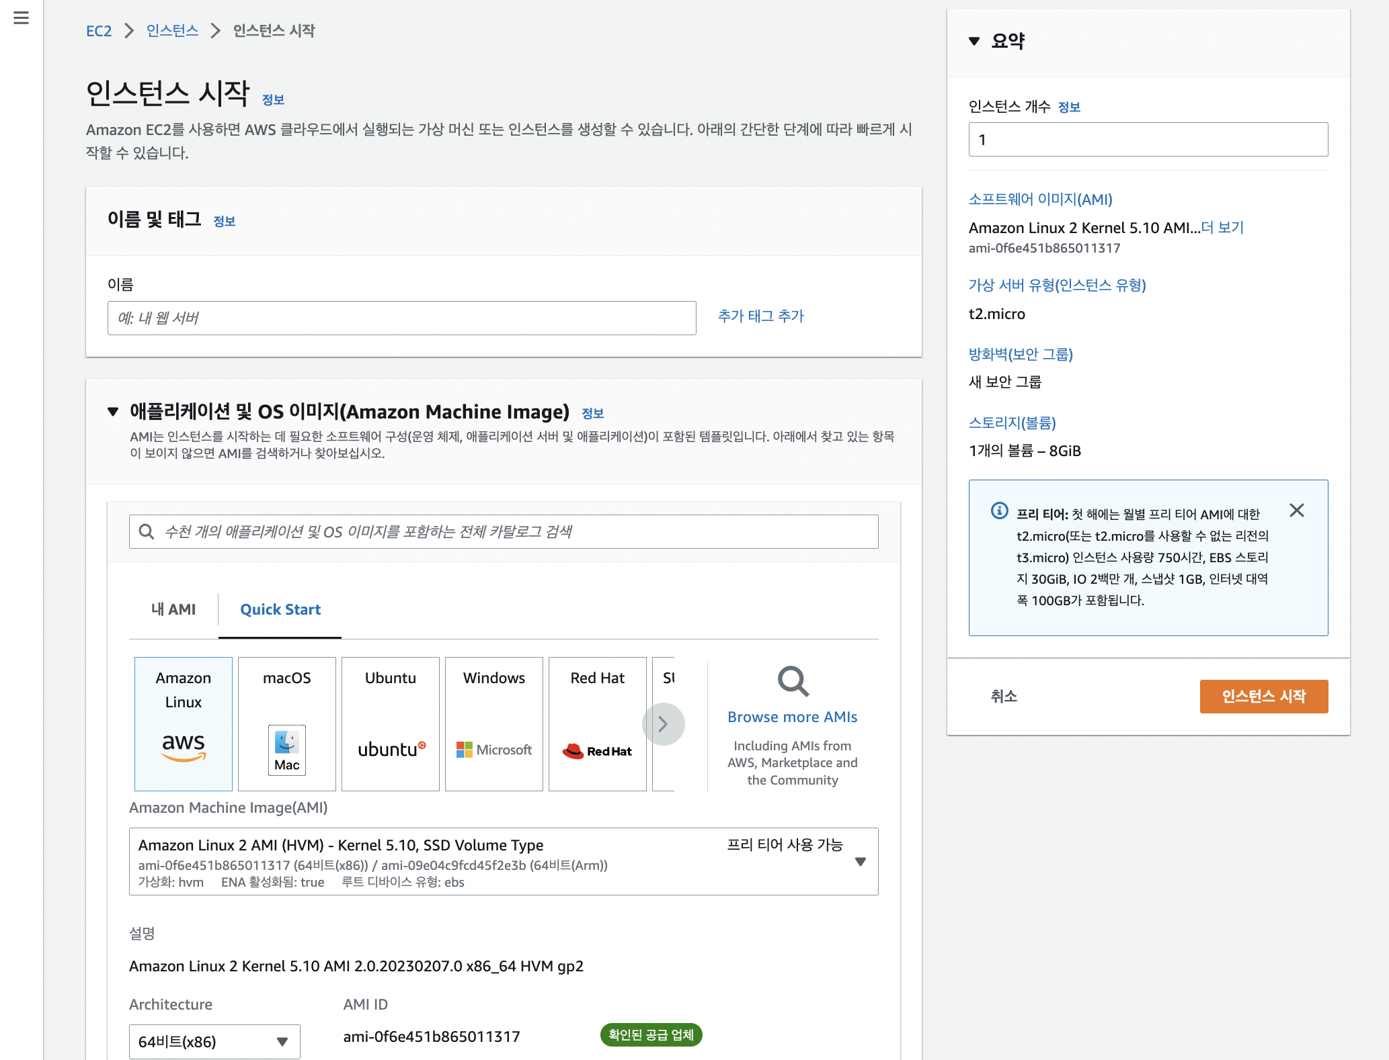The height and width of the screenshot is (1060, 1389).
Task: Click Browse more AMIs magnifier icon
Action: tap(793, 682)
